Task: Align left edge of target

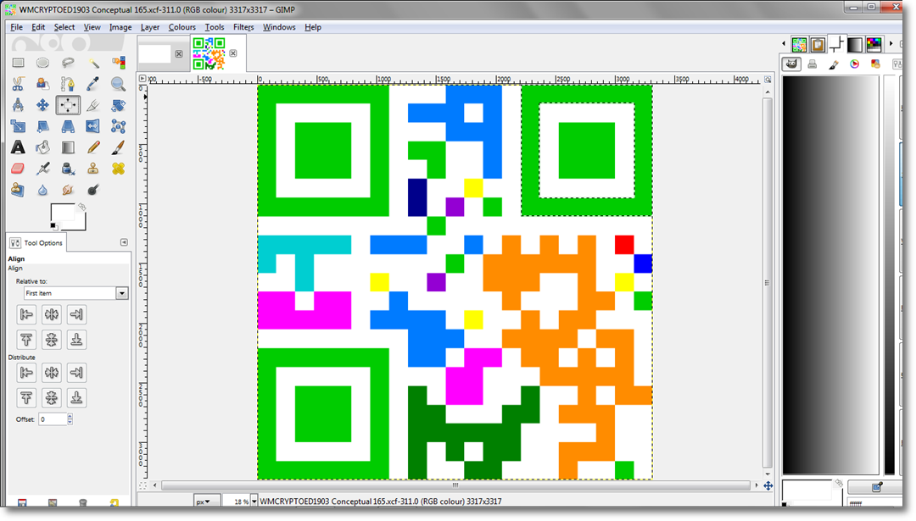Action: point(26,314)
